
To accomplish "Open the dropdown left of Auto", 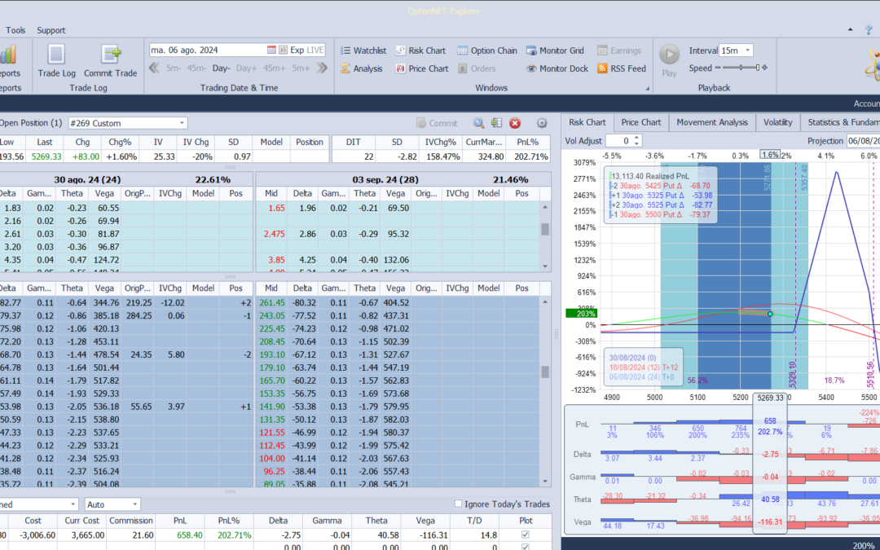I will point(73,504).
